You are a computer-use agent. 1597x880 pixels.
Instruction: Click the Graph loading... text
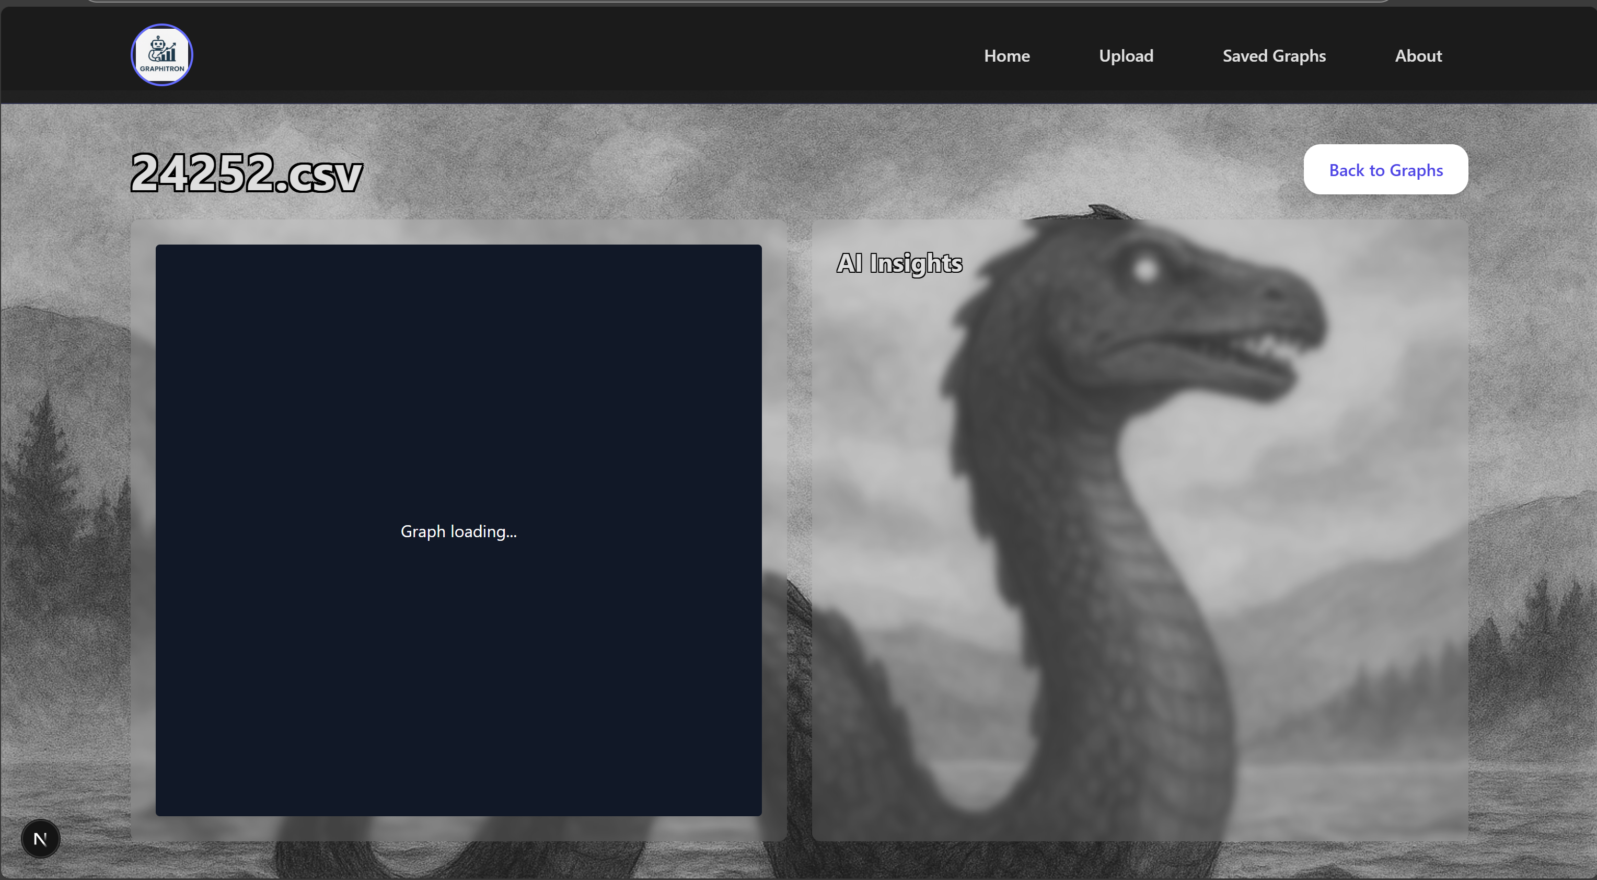458,531
